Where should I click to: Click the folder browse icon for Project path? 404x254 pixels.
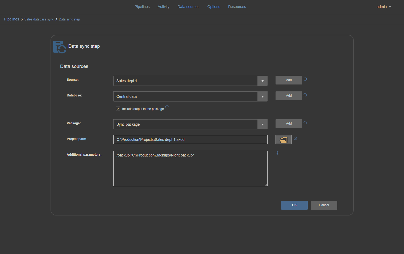[283, 139]
